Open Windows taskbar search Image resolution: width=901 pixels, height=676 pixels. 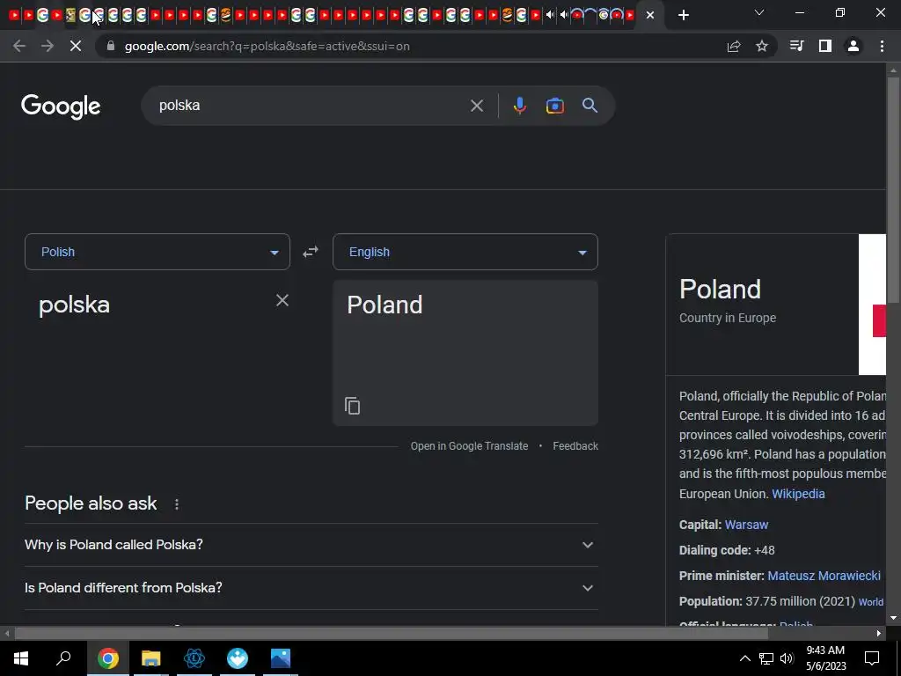(63, 658)
